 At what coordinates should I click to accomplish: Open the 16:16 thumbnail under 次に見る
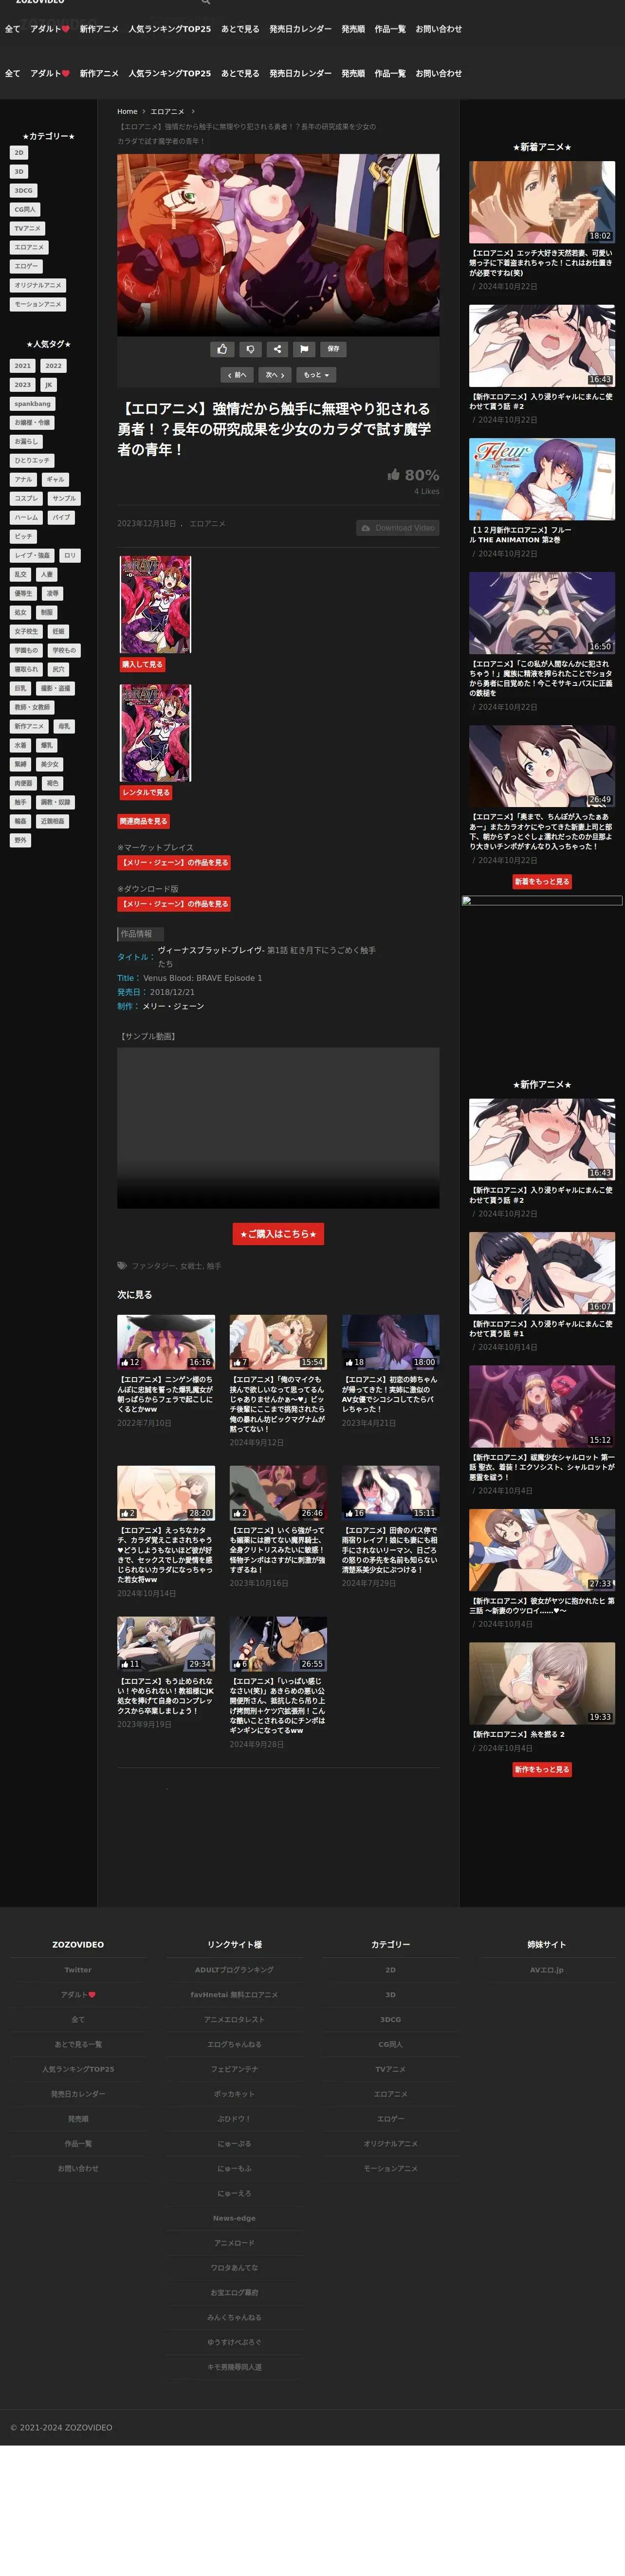pos(166,1342)
